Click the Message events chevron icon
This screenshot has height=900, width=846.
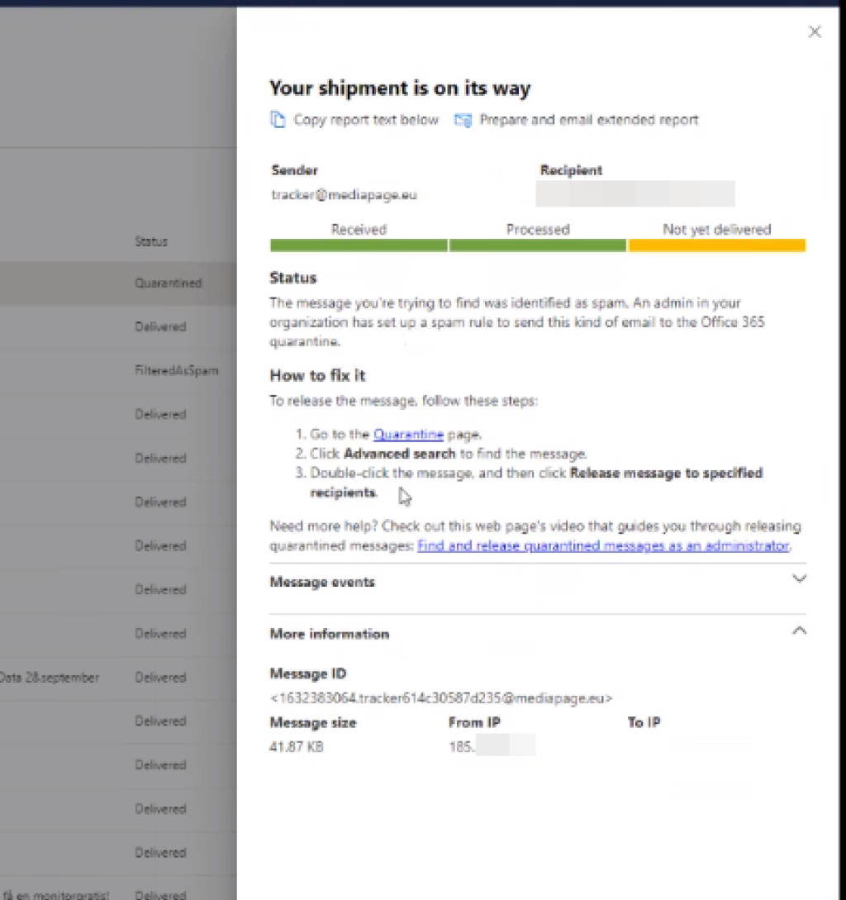point(799,579)
